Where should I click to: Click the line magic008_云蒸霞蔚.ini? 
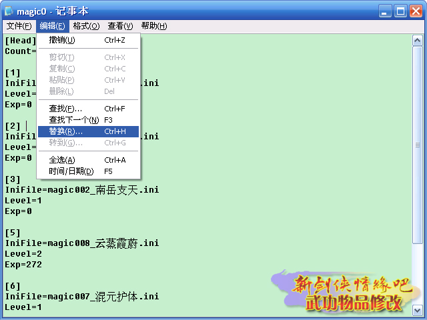pos(81,243)
